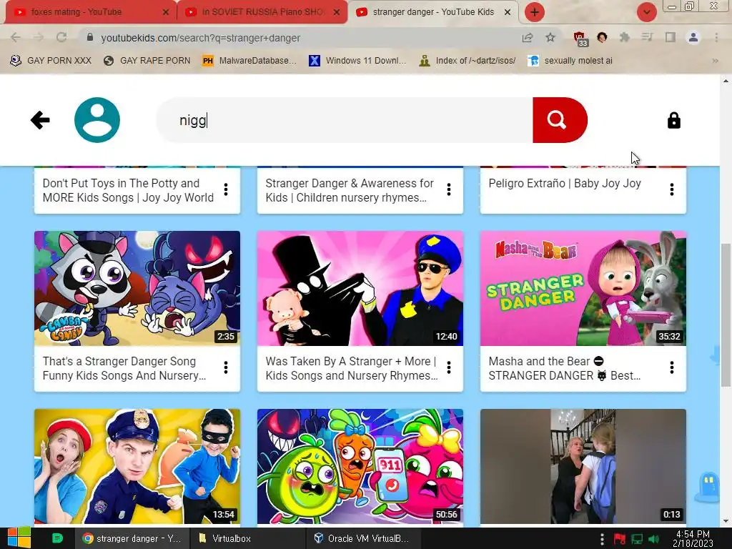Click the page scrollbar thumb
Image resolution: width=732 pixels, height=549 pixels.
click(x=726, y=315)
